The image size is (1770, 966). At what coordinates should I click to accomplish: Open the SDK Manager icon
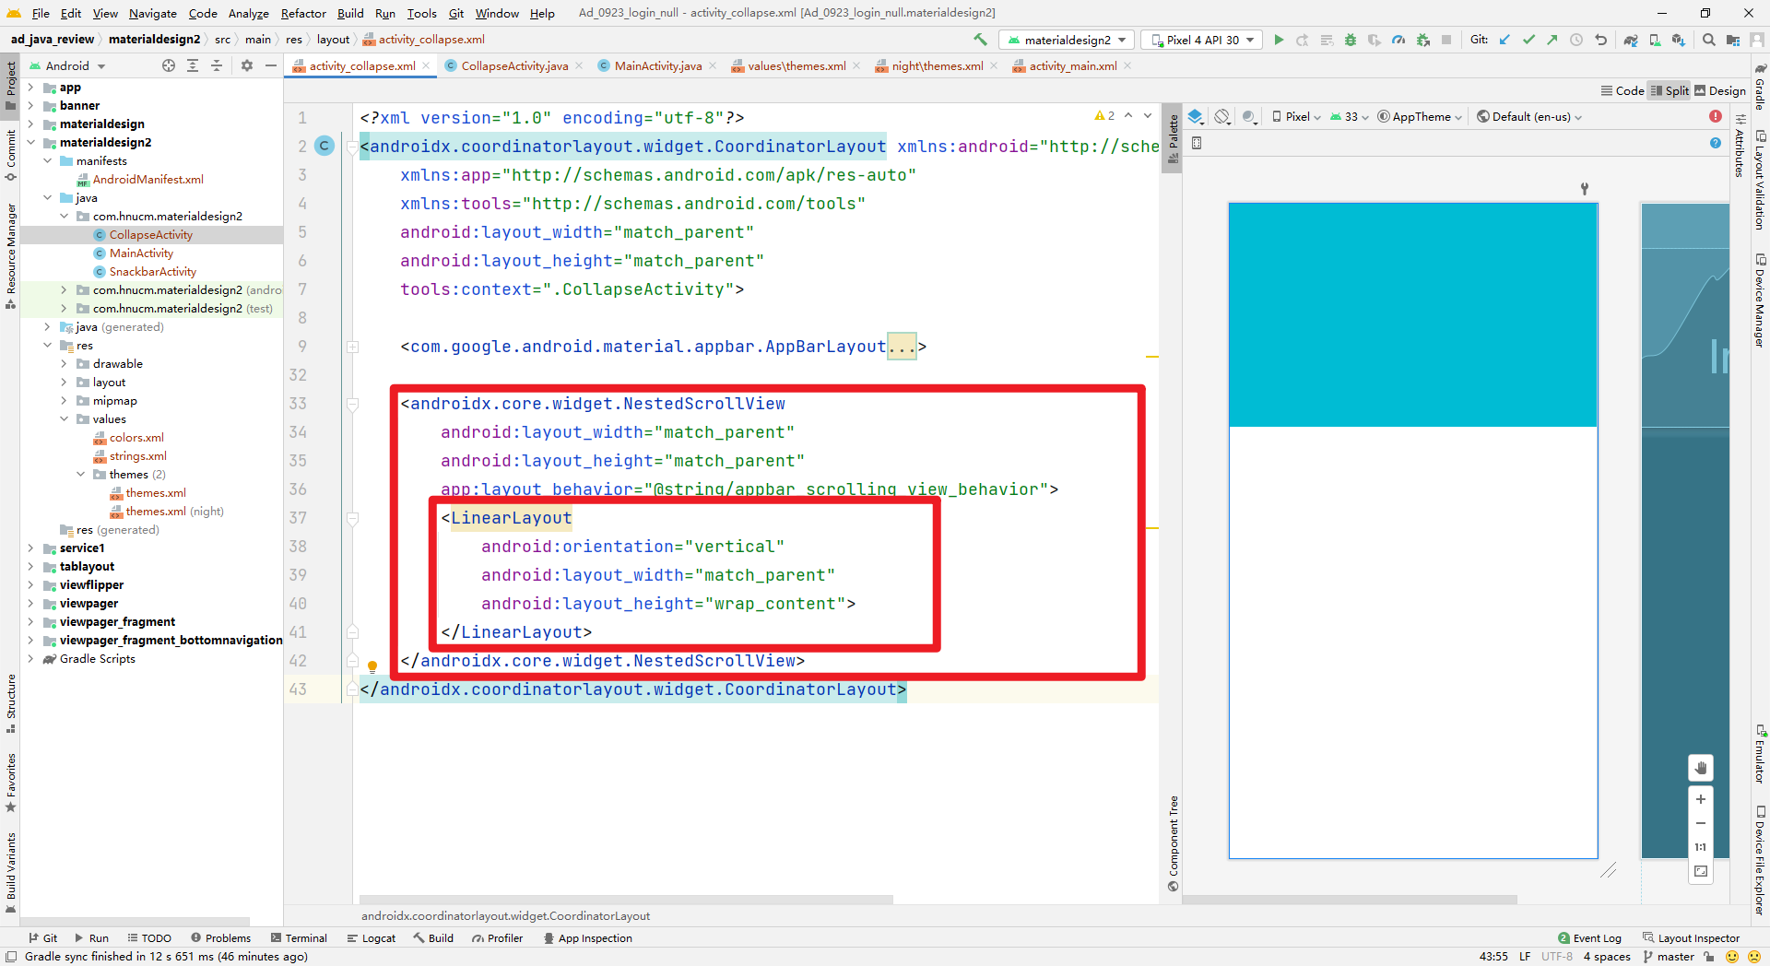click(1679, 40)
